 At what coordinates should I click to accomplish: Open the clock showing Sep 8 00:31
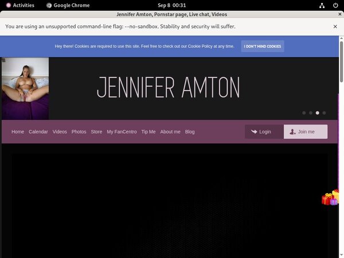click(171, 5)
